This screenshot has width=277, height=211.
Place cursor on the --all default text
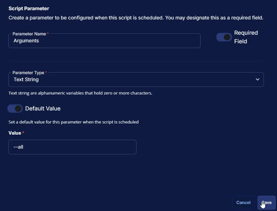pyautogui.click(x=19, y=147)
